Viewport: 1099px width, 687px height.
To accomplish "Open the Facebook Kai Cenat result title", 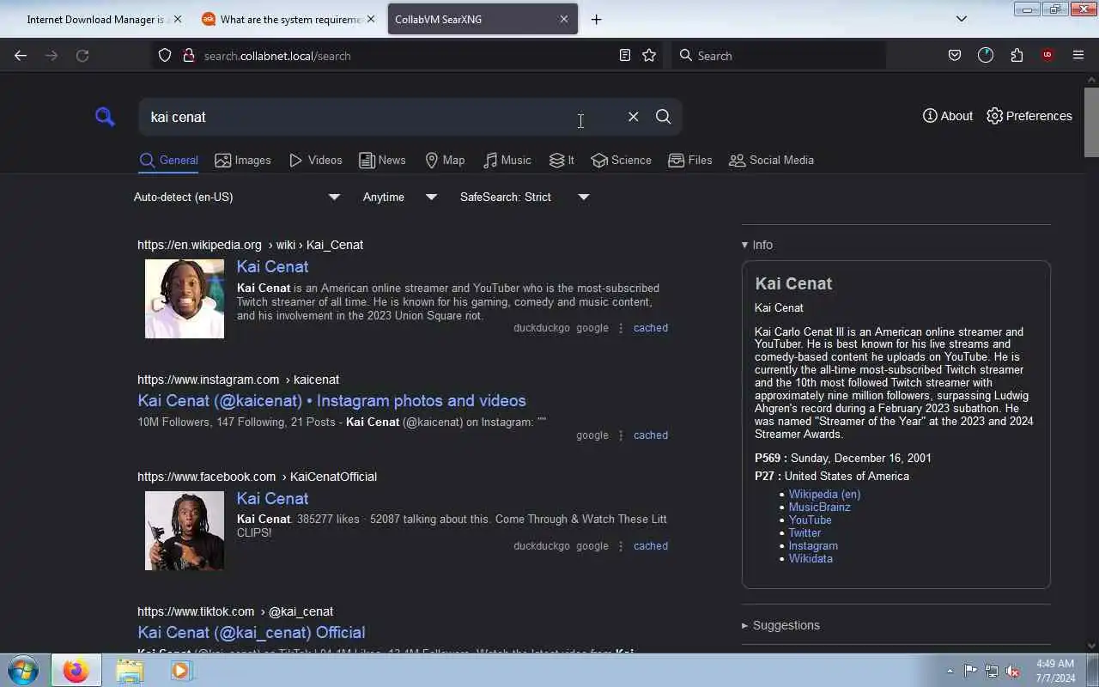I will pos(272,499).
